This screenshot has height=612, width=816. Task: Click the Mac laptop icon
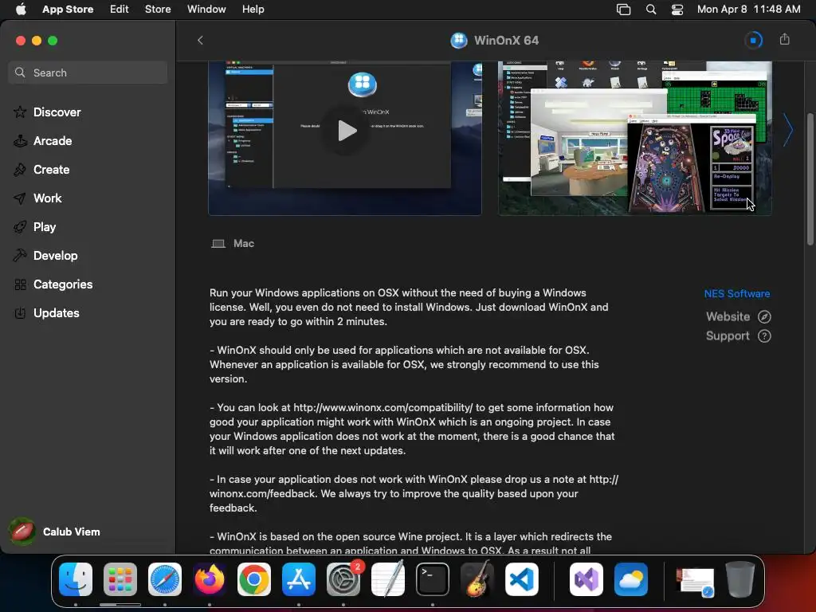tap(218, 244)
